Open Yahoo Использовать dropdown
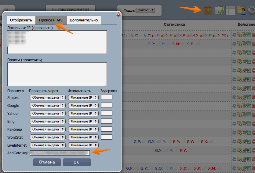This screenshot has width=255, height=173. [x=83, y=113]
